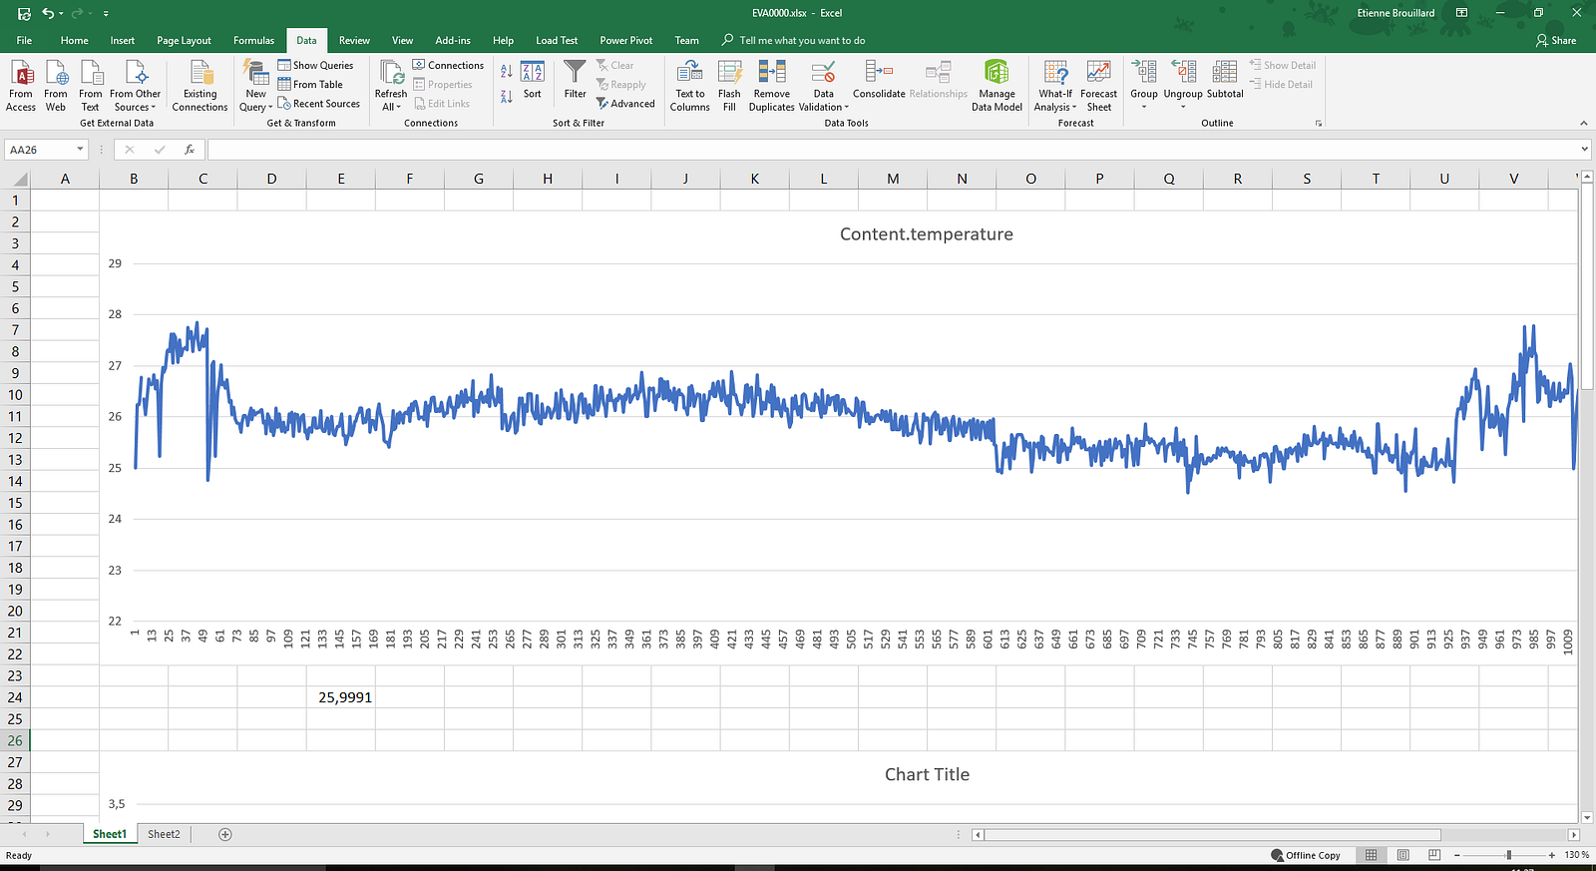
Task: Click Consolidate in Data Tools
Action: pos(879,73)
